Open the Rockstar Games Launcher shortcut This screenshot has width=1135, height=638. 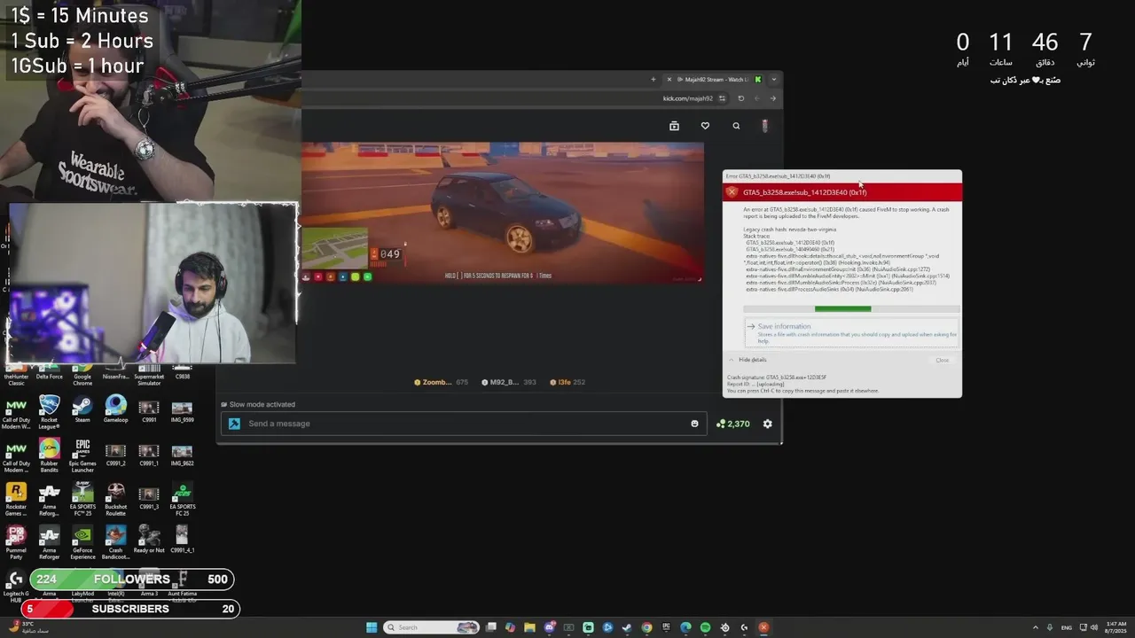click(x=16, y=499)
